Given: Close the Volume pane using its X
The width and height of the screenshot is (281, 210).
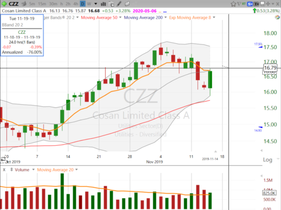Looking at the screenshot, I should click(x=4, y=170).
